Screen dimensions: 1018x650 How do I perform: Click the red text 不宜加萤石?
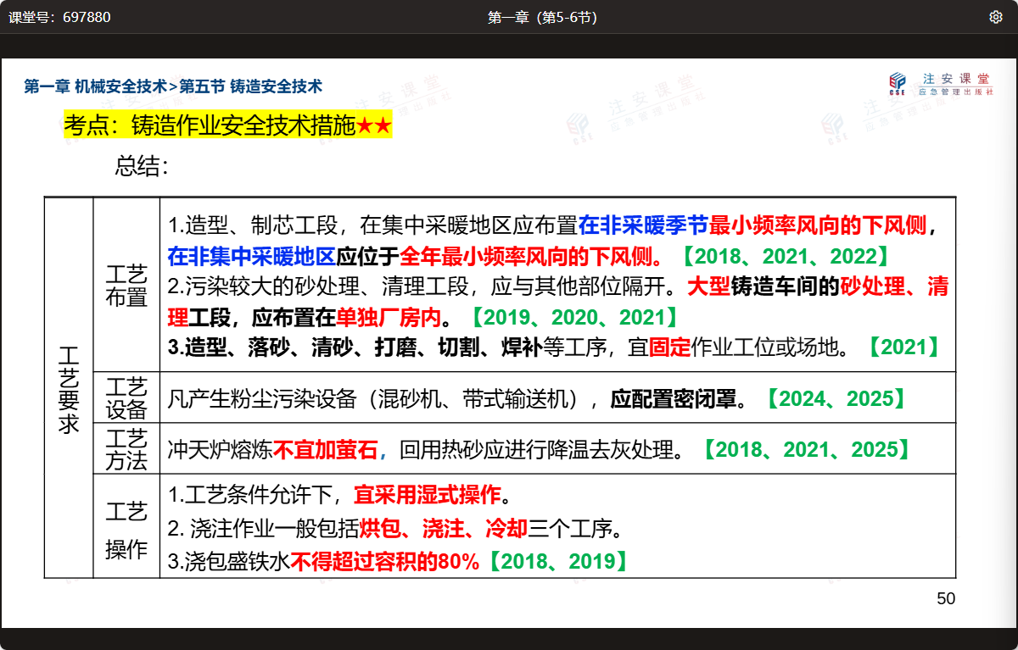coord(325,449)
